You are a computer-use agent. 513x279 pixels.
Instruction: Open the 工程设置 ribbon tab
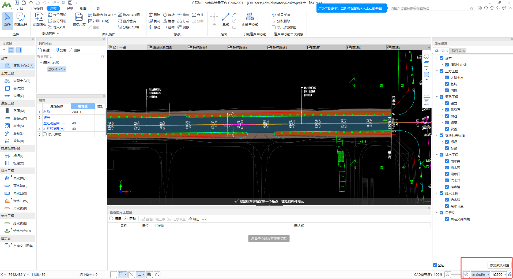coord(37,8)
